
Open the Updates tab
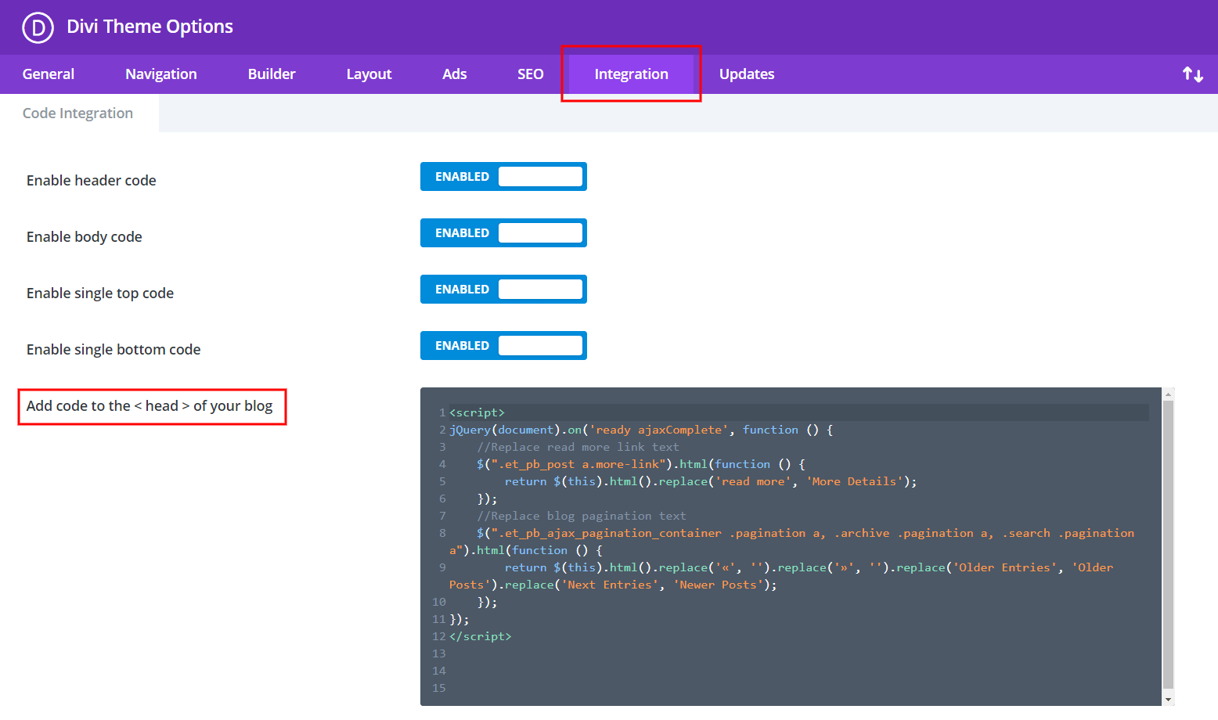pyautogui.click(x=747, y=74)
